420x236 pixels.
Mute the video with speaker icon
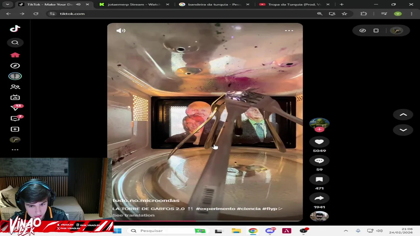121,30
